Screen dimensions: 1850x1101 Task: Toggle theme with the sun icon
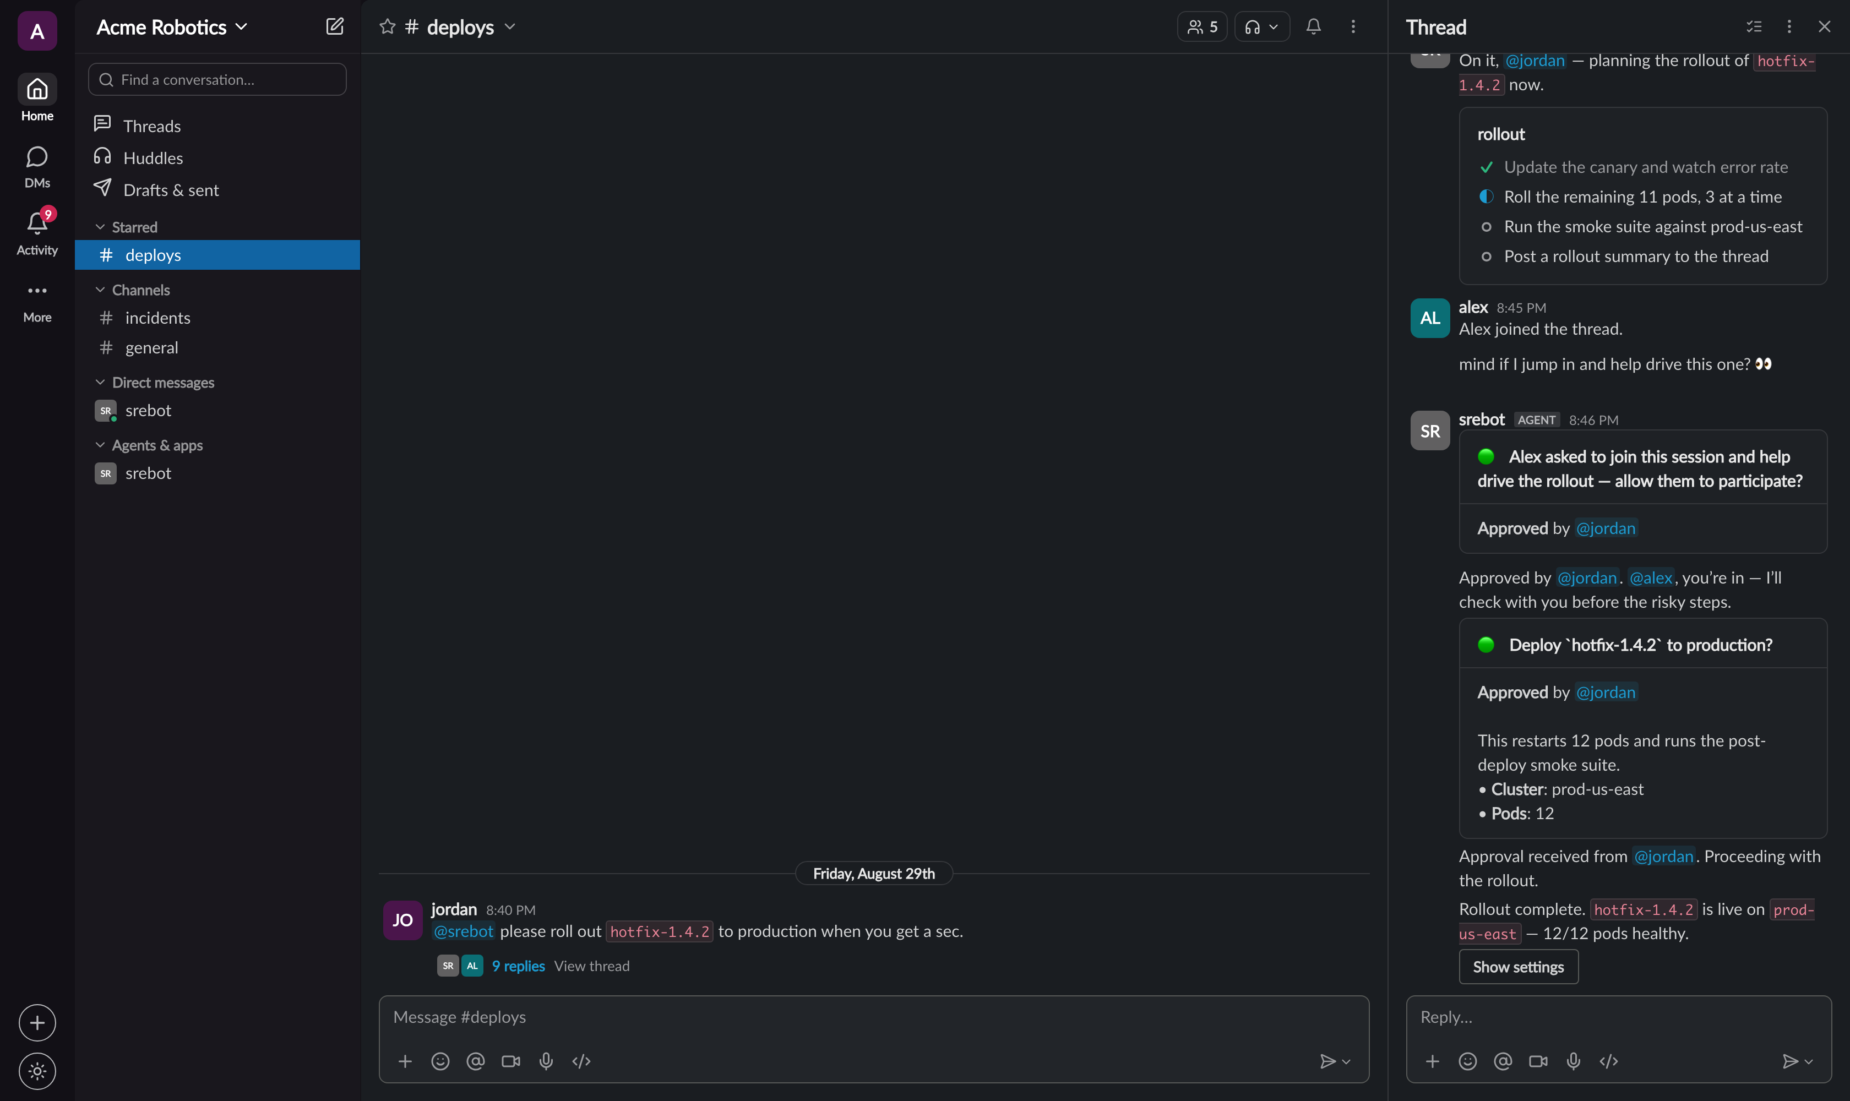coord(37,1071)
